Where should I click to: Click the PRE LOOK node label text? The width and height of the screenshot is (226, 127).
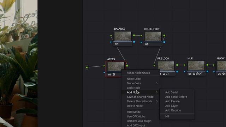point(163,59)
